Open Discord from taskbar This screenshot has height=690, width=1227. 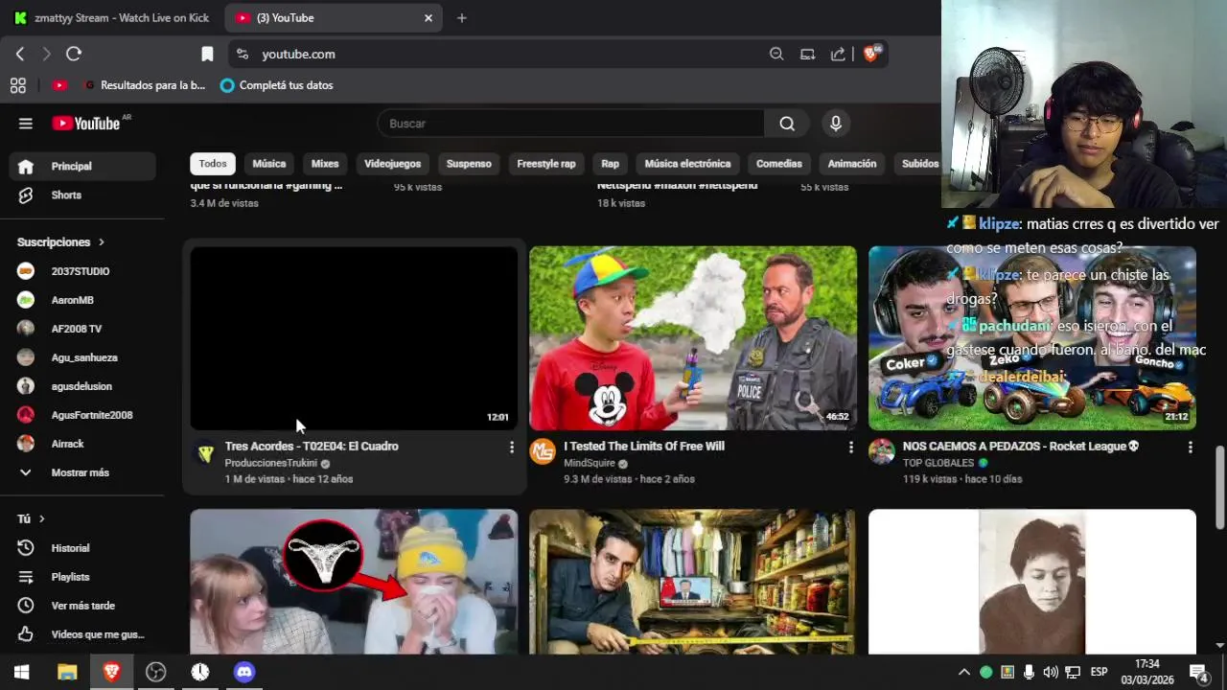244,672
